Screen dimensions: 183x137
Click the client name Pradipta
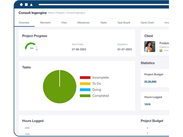[164, 43]
